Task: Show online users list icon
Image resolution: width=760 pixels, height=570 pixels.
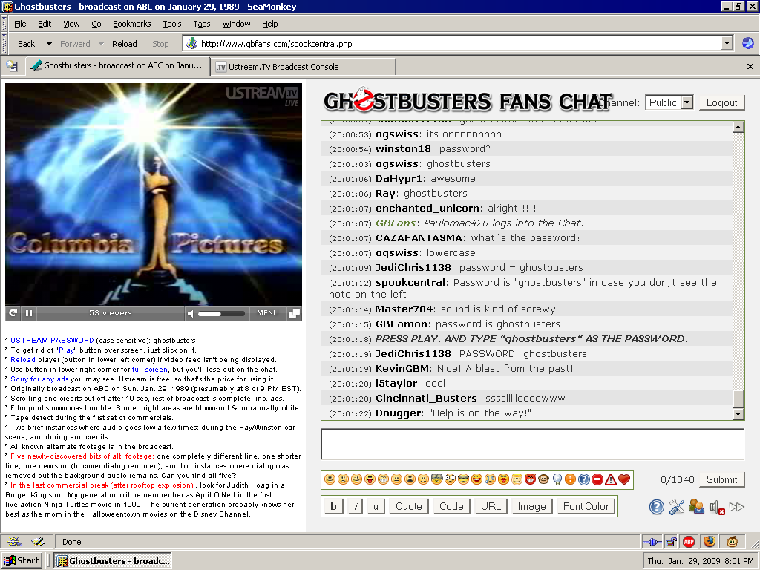Action: (696, 507)
